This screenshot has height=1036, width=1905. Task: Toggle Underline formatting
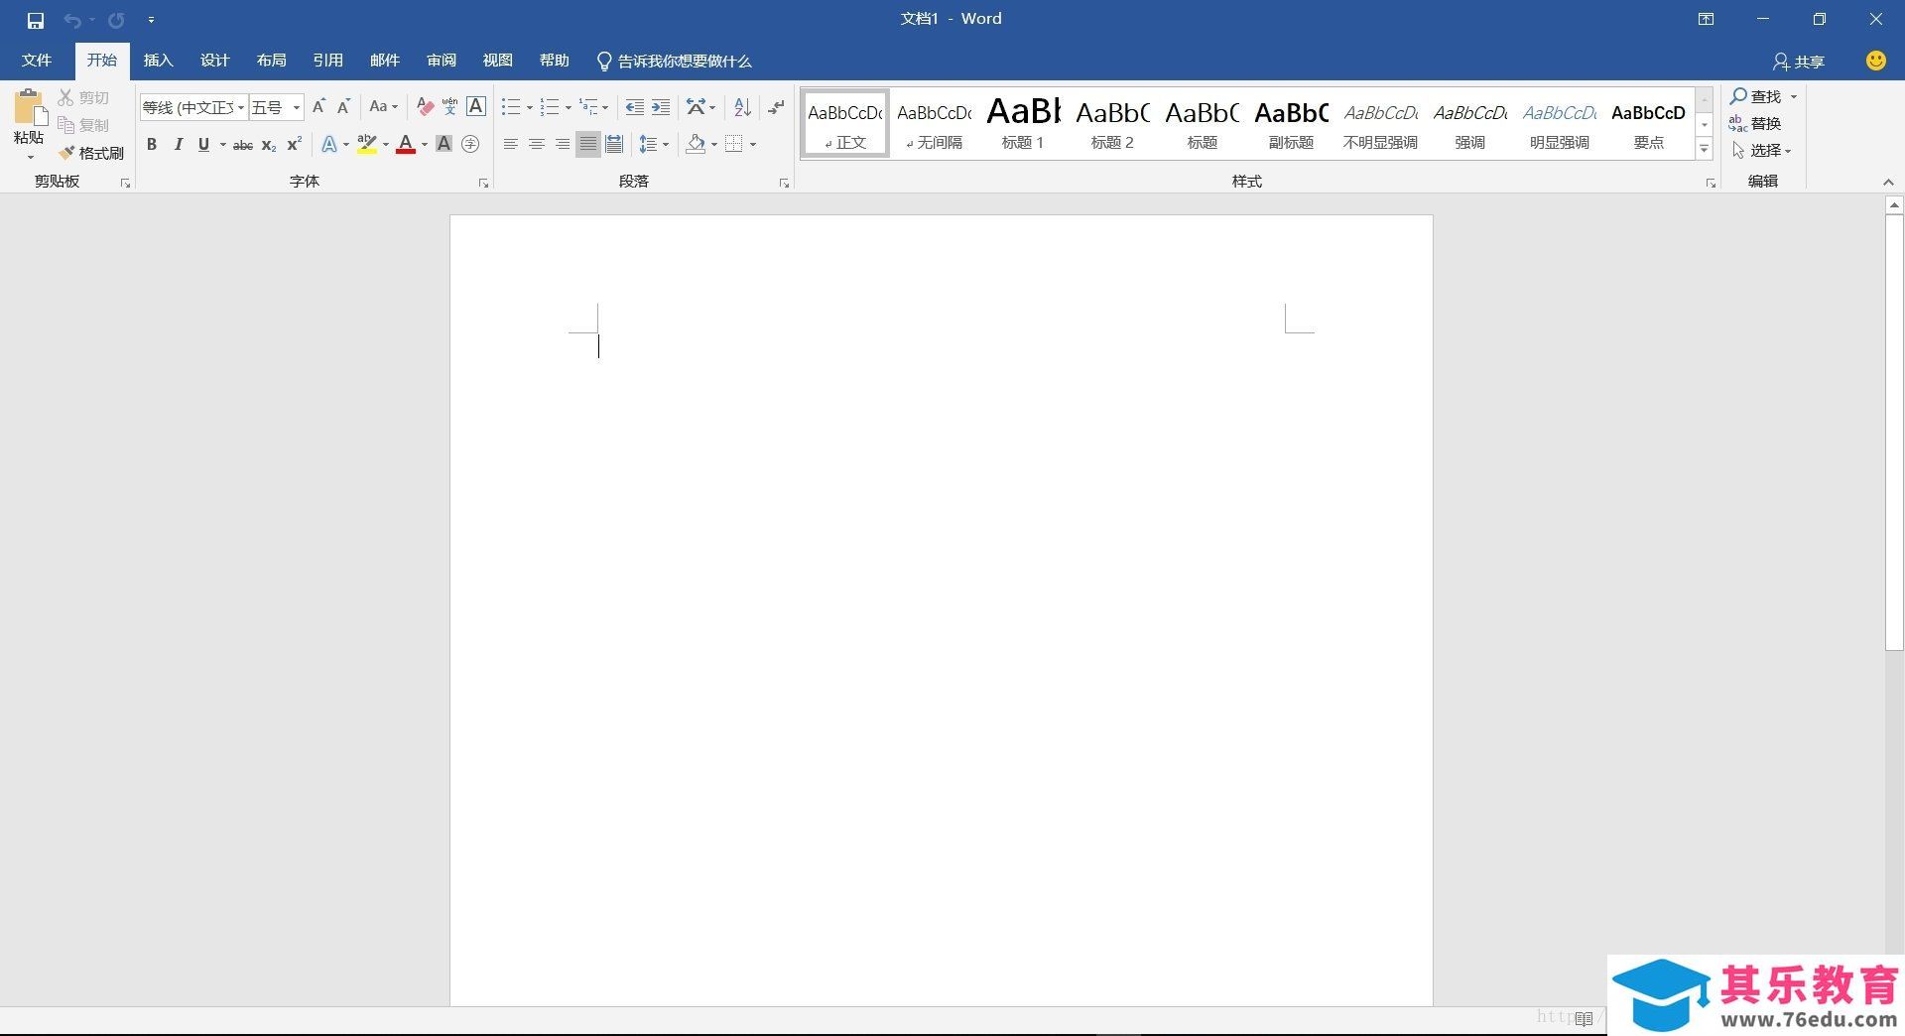click(203, 144)
